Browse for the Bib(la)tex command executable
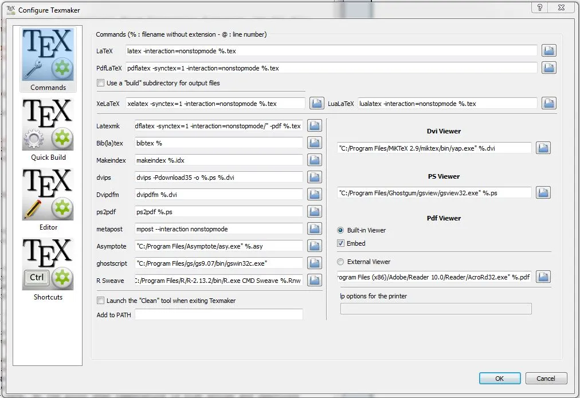Screen dimensions: 580x398 pos(315,143)
